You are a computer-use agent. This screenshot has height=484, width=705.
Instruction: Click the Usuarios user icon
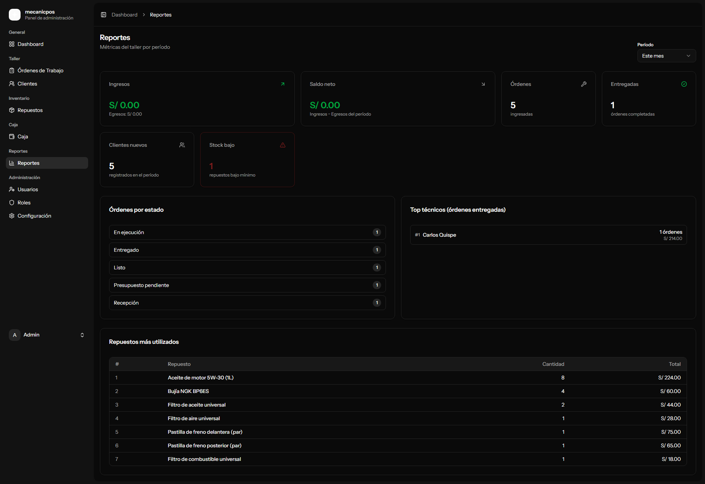pos(12,189)
